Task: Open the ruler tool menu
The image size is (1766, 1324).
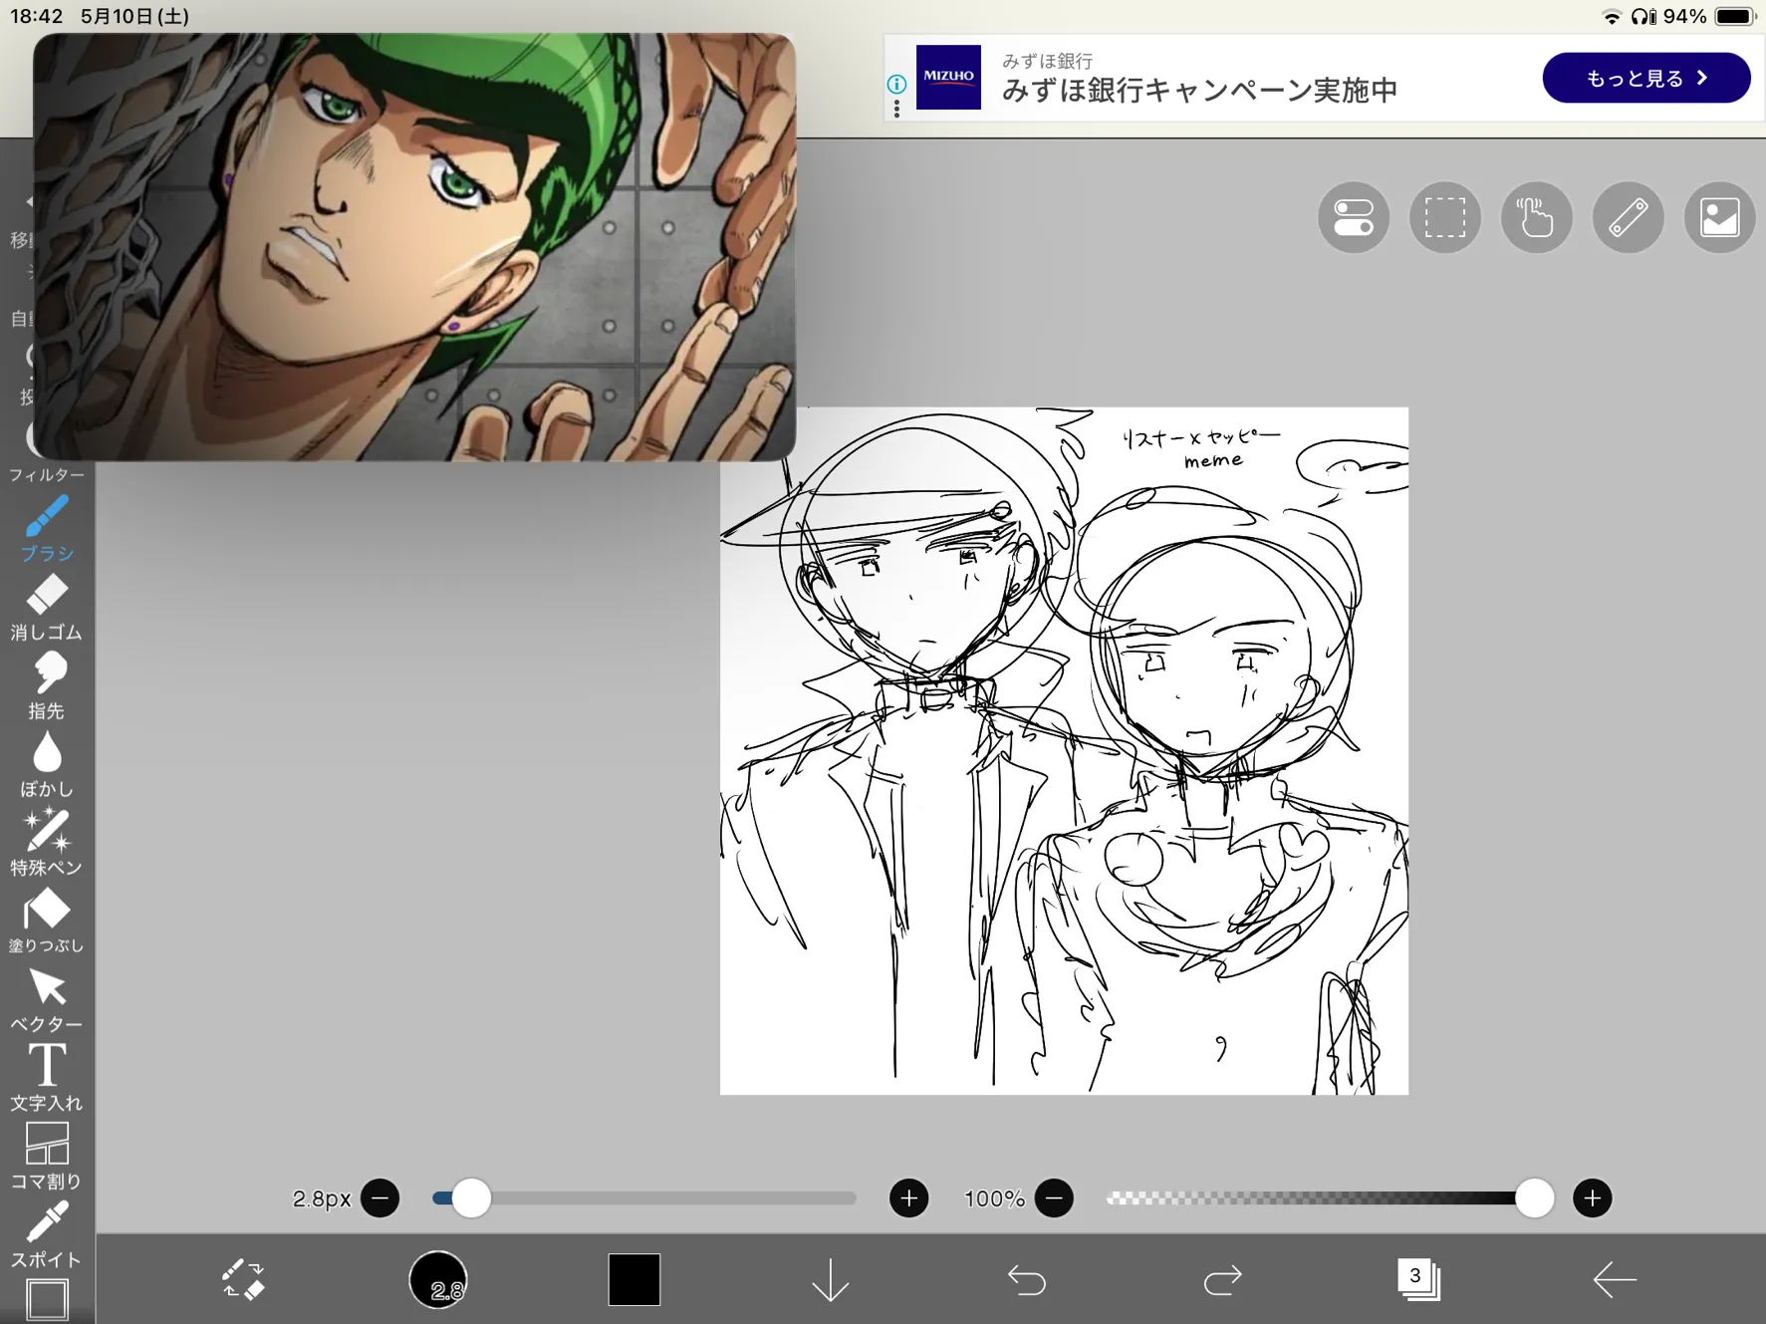Action: (1629, 218)
